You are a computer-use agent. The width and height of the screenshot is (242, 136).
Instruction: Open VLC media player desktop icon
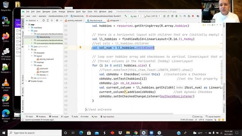[x=6, y=85]
